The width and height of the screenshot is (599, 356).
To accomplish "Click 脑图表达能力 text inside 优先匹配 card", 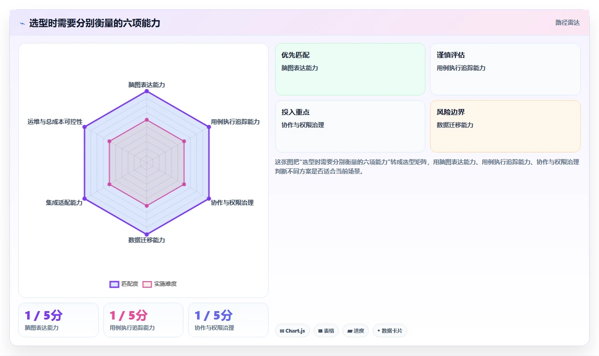I will coord(299,68).
